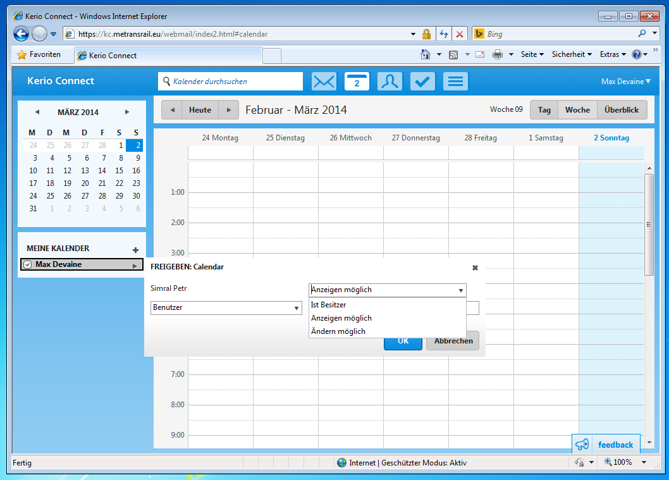Show next week in calendar toolbar

229,110
